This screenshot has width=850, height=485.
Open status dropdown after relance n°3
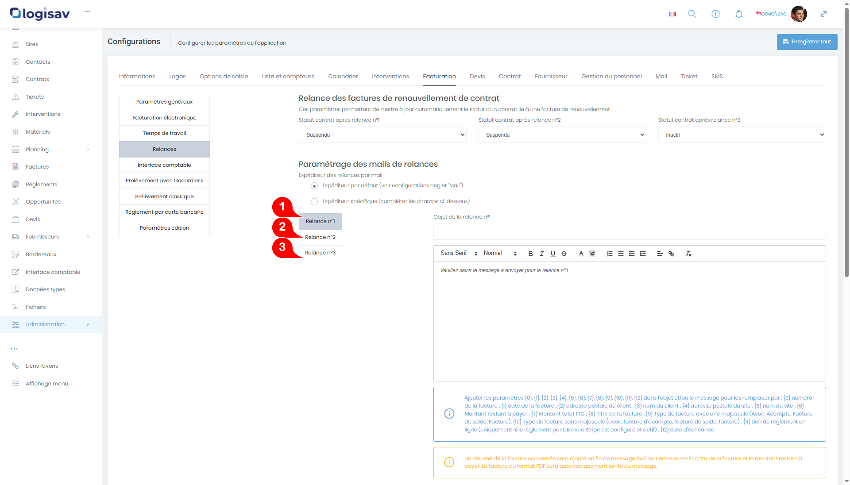pos(742,135)
